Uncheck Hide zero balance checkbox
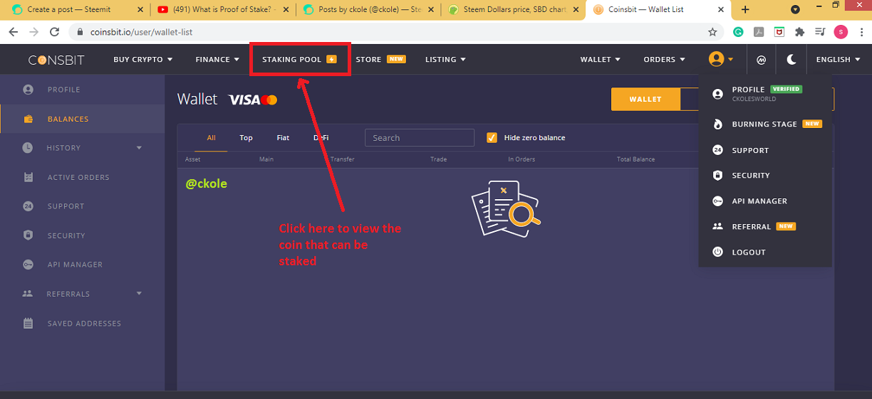The width and height of the screenshot is (872, 399). pyautogui.click(x=492, y=137)
